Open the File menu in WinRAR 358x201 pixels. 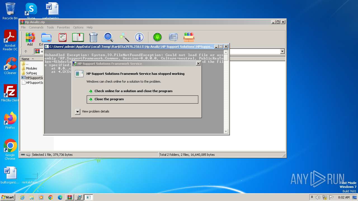point(23,27)
